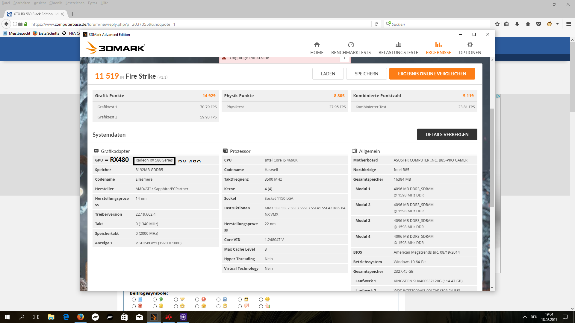The image size is (575, 323).
Task: Open the BELASTUNGSTESTE stress test section
Action: 398,48
